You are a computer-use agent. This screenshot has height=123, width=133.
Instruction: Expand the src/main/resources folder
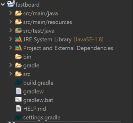(11, 22)
